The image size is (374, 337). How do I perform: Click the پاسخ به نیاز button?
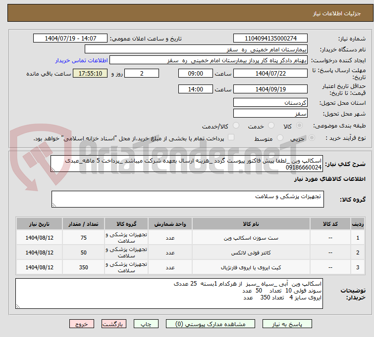pos(287,324)
